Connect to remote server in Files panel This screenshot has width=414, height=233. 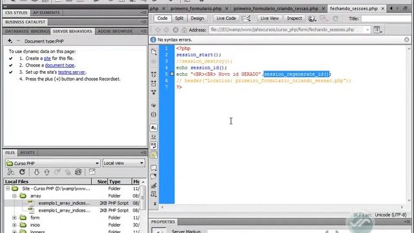[x=10, y=172]
